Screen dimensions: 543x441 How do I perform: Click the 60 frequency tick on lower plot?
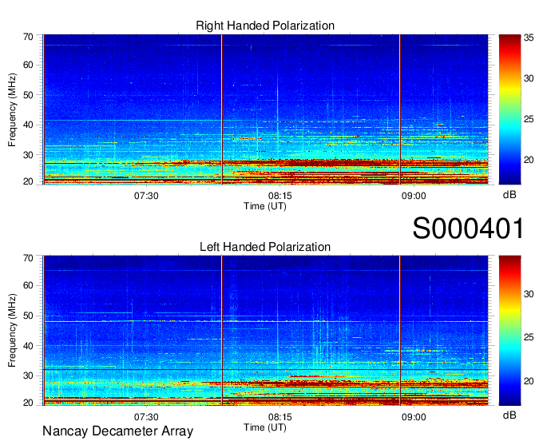[28, 285]
